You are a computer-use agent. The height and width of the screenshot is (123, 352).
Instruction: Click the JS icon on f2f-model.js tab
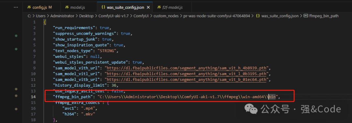click(x=159, y=7)
